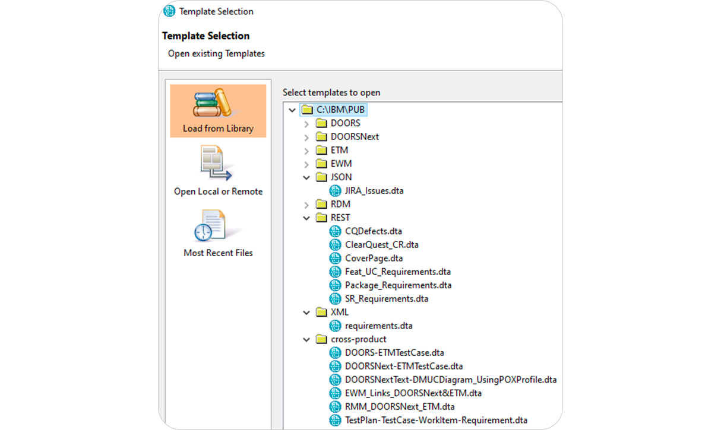721x430 pixels.
Task: Click the CoverPage.dta template icon
Action: (x=335, y=258)
